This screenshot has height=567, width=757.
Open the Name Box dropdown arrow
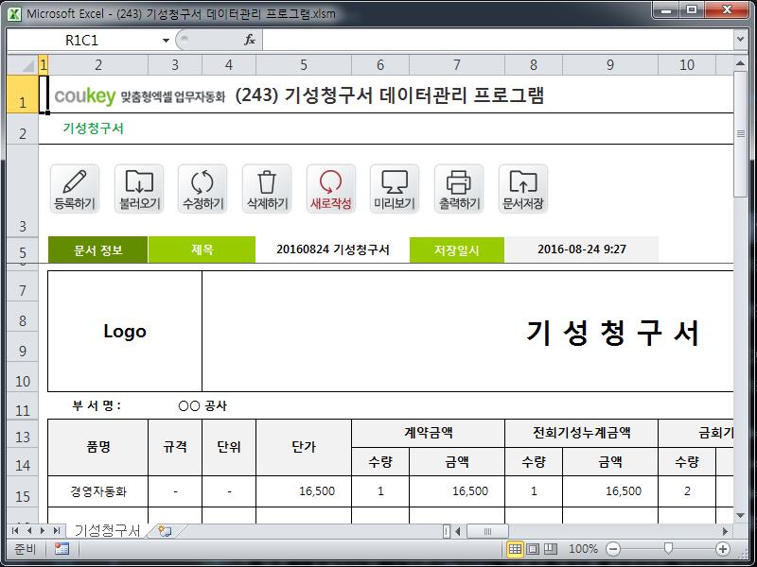point(166,40)
